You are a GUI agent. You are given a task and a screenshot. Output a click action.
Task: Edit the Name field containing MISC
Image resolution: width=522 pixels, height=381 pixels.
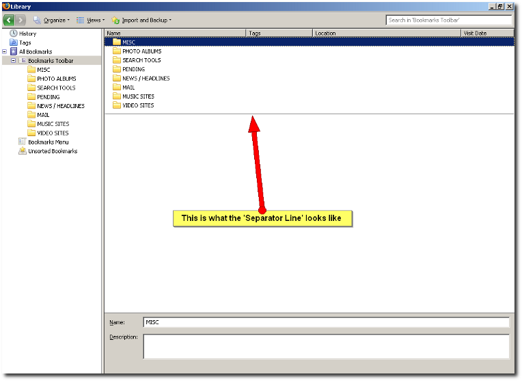(x=327, y=322)
